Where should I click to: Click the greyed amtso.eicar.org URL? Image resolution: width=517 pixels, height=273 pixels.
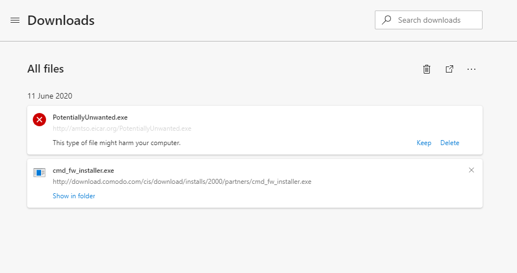coord(122,128)
